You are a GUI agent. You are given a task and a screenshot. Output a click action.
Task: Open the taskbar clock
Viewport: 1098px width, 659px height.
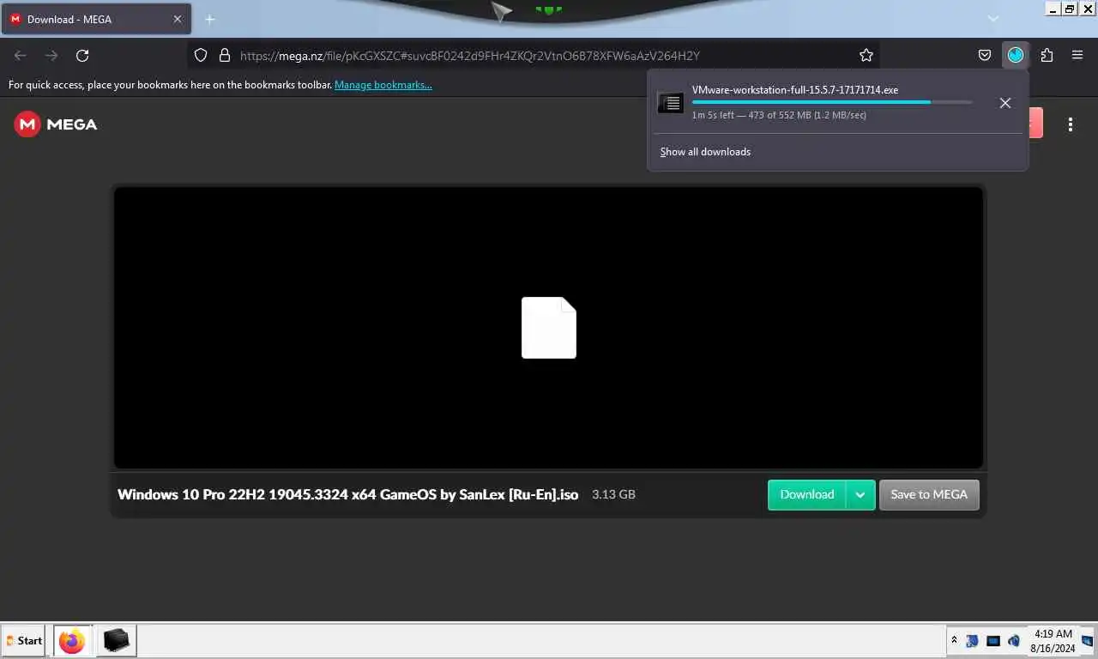pos(1053,641)
